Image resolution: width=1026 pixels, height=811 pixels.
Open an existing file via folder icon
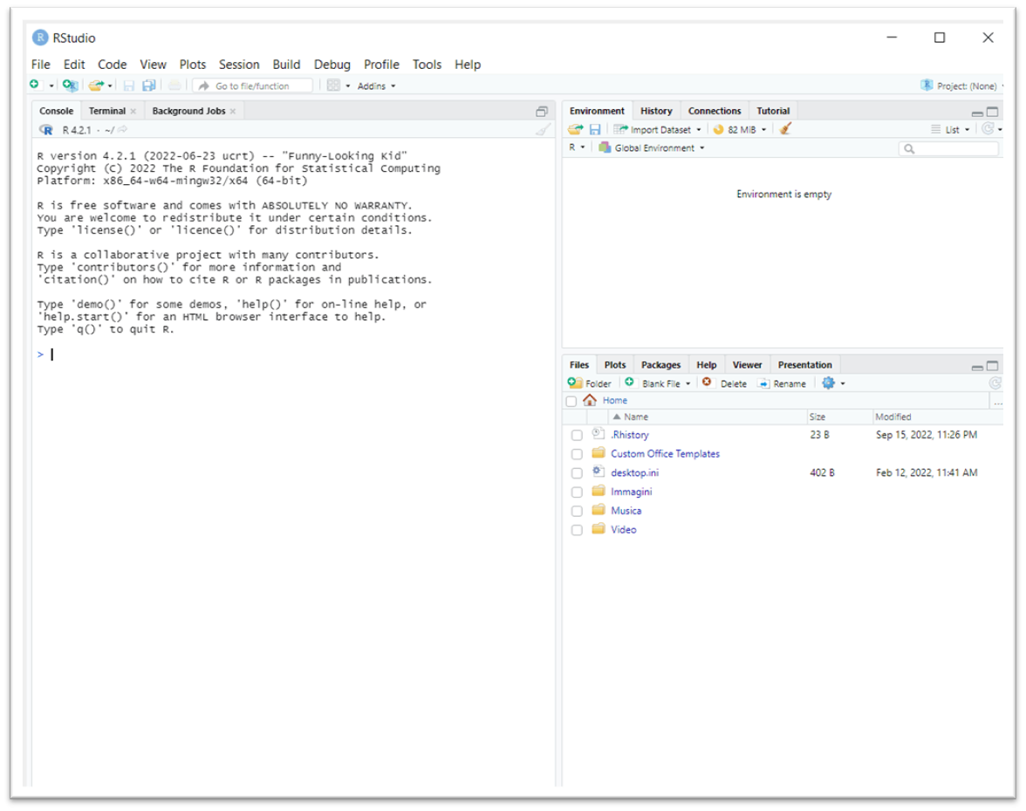pyautogui.click(x=96, y=85)
